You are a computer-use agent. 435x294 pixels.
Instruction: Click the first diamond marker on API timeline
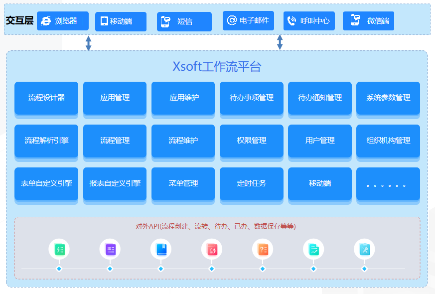point(59,269)
